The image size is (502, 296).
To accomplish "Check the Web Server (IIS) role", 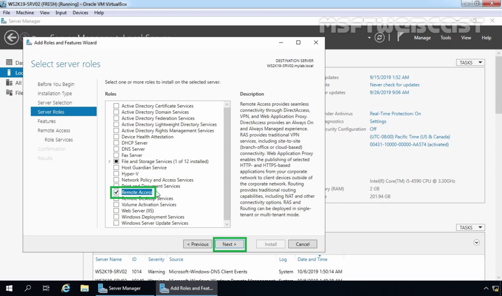I will (x=116, y=211).
